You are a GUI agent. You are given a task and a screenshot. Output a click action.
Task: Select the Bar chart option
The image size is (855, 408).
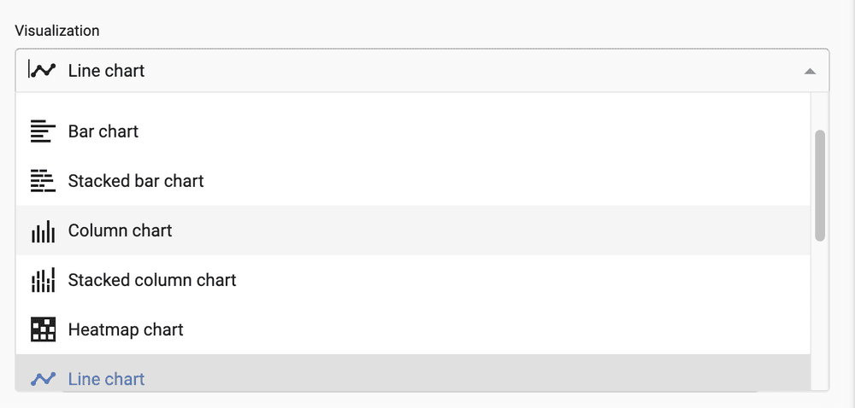pyautogui.click(x=103, y=131)
